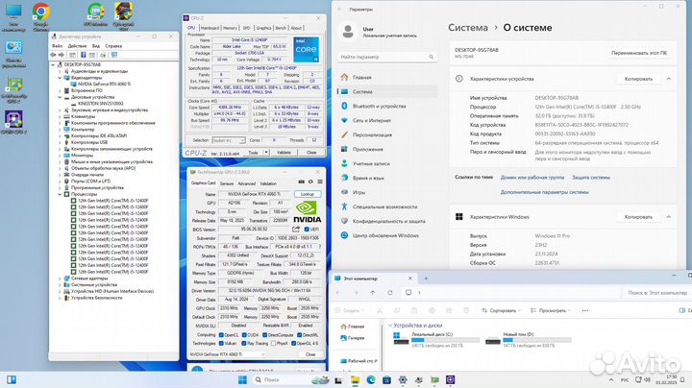
Task: Click the Validate button in CPU-Z
Action: click(x=284, y=152)
